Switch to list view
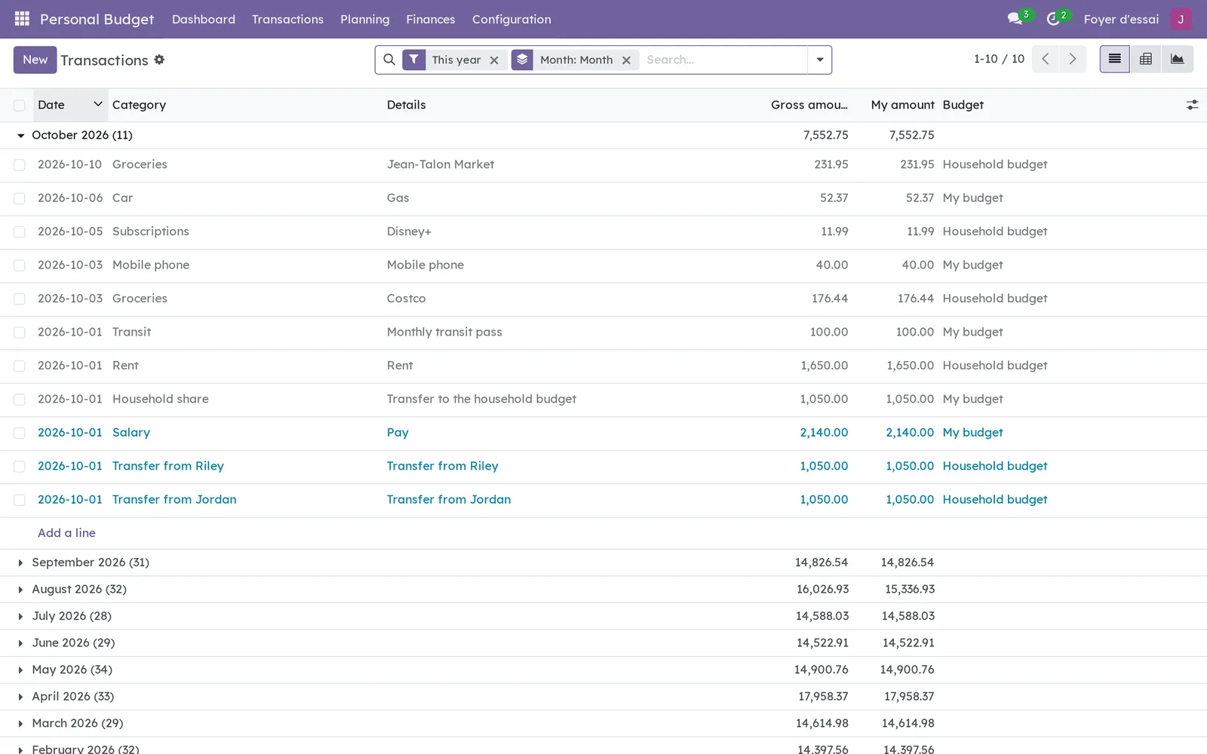The image size is (1207, 754). pyautogui.click(x=1114, y=59)
